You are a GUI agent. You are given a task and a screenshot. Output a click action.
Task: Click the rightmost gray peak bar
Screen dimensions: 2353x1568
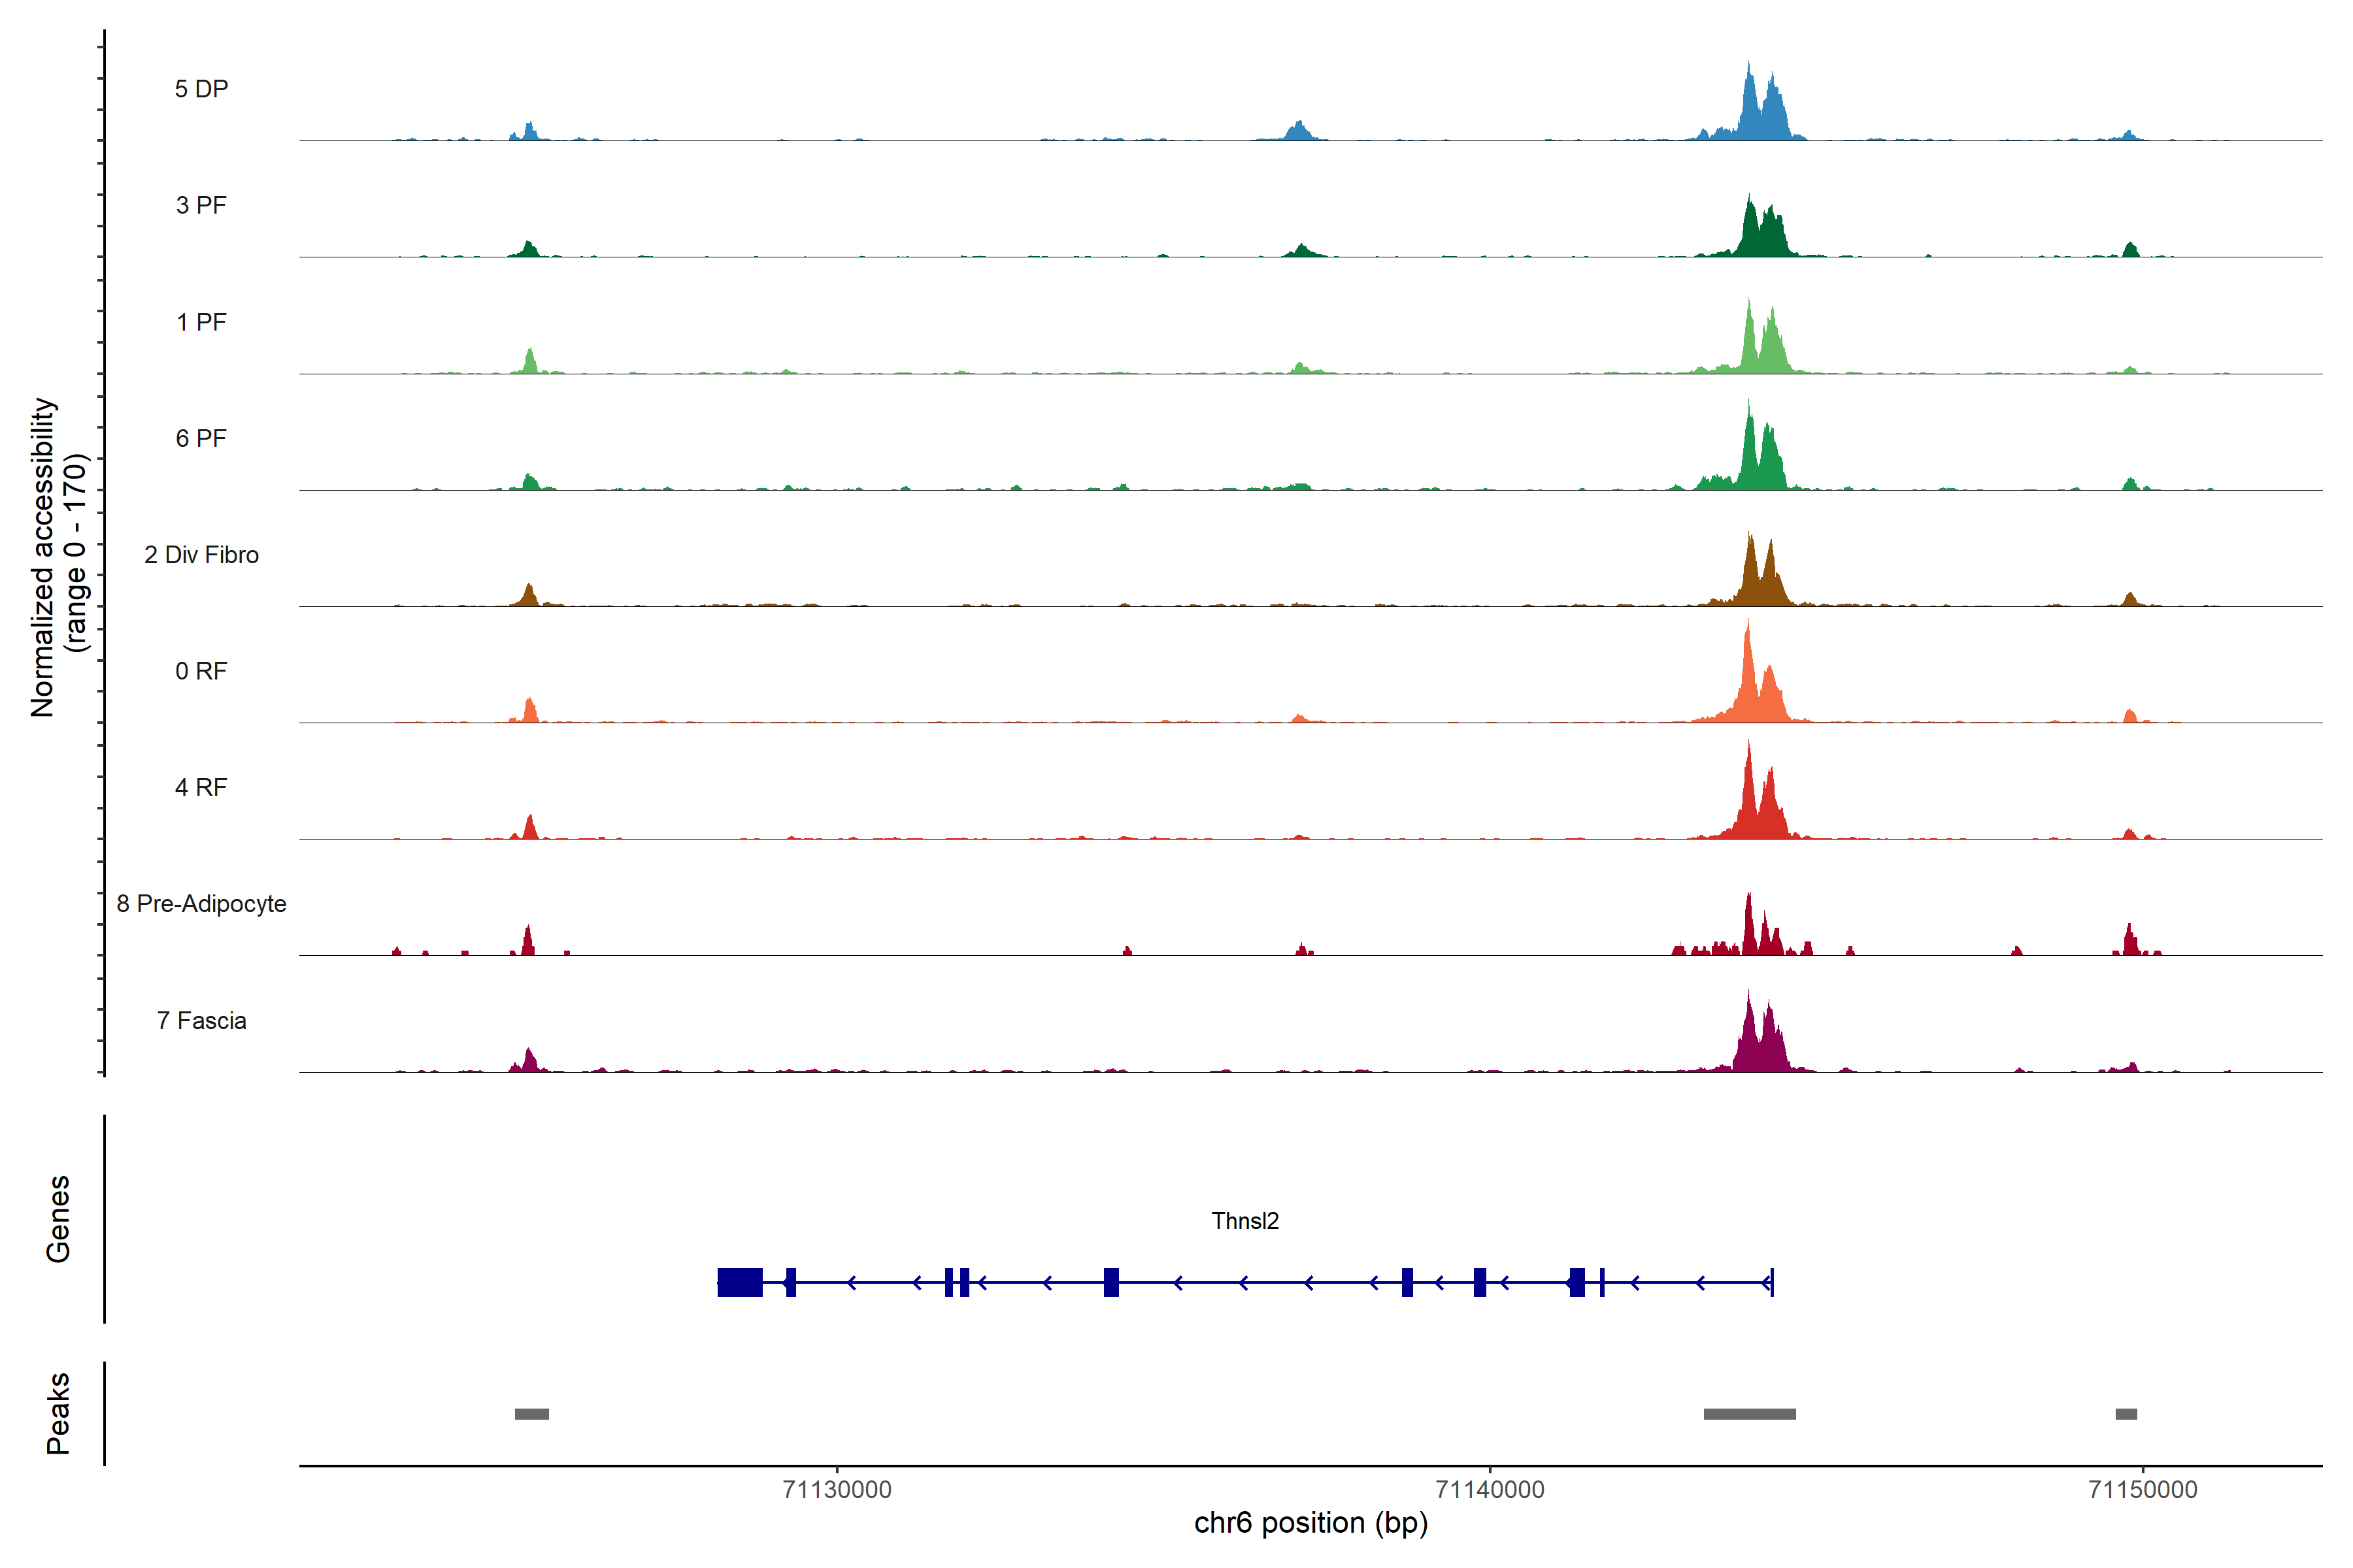[2126, 1414]
